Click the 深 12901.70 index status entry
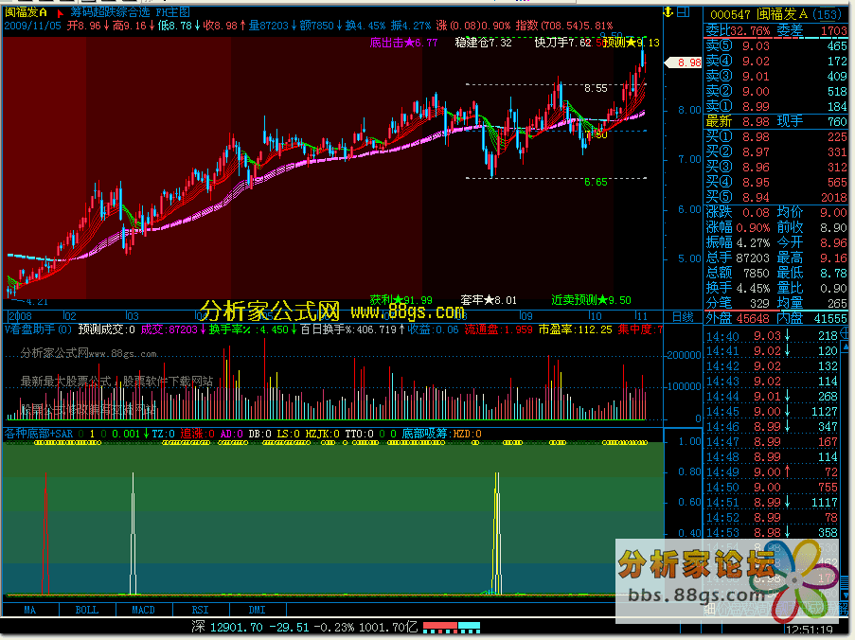Viewport: 855px width, 640px height. (x=227, y=628)
